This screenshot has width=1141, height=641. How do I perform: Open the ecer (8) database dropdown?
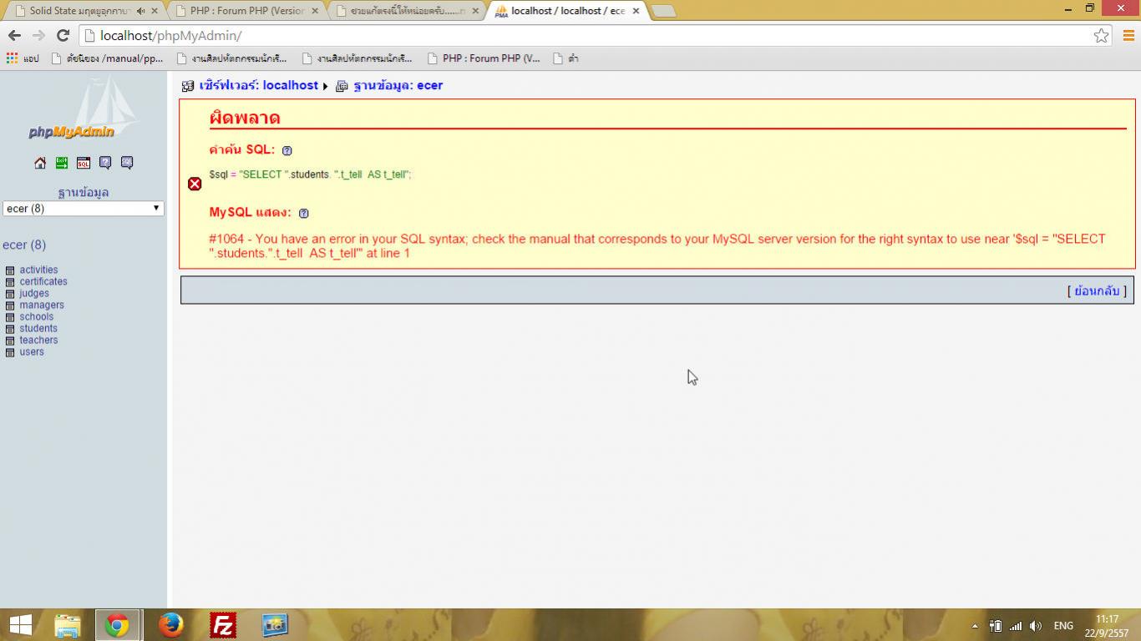click(x=84, y=209)
